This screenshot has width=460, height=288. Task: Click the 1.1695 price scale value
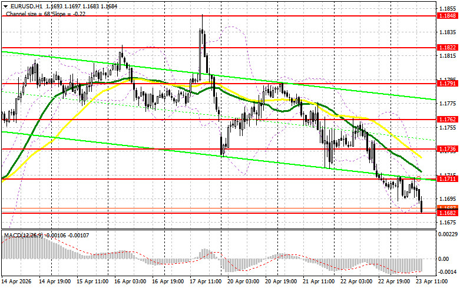click(448, 199)
